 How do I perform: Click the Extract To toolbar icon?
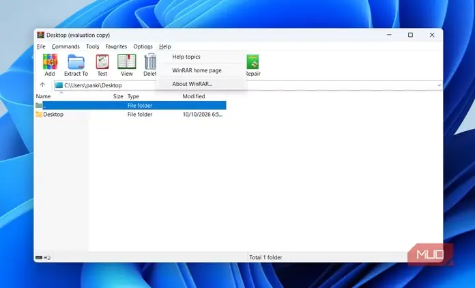pyautogui.click(x=76, y=62)
